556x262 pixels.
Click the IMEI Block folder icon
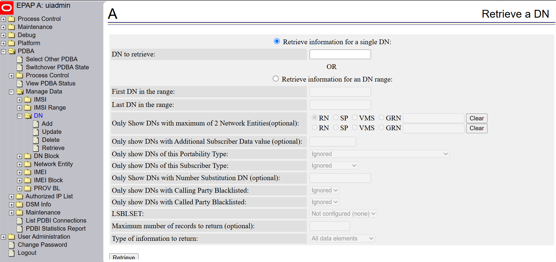pyautogui.click(x=28, y=180)
